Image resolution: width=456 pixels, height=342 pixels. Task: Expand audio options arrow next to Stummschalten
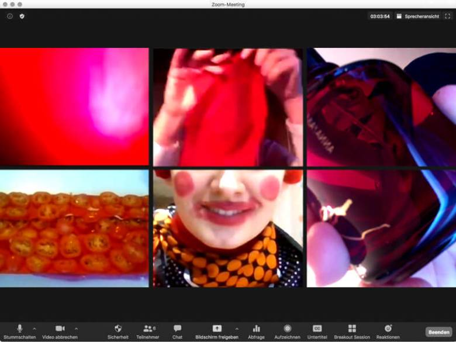pyautogui.click(x=34, y=329)
